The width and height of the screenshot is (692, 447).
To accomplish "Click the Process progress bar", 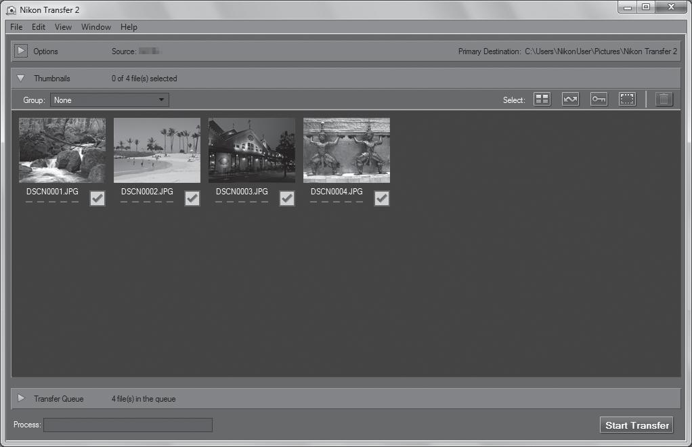I will click(128, 425).
